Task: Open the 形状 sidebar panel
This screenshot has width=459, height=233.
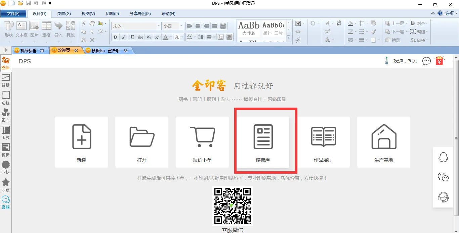Action: pyautogui.click(x=6, y=168)
